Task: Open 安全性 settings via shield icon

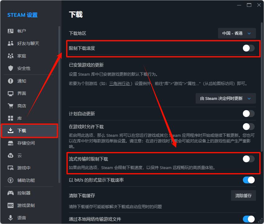Action: point(11,68)
